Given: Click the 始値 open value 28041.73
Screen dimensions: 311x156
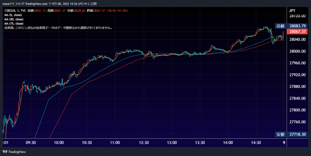Looking at the screenshot, I should (x=40, y=11).
